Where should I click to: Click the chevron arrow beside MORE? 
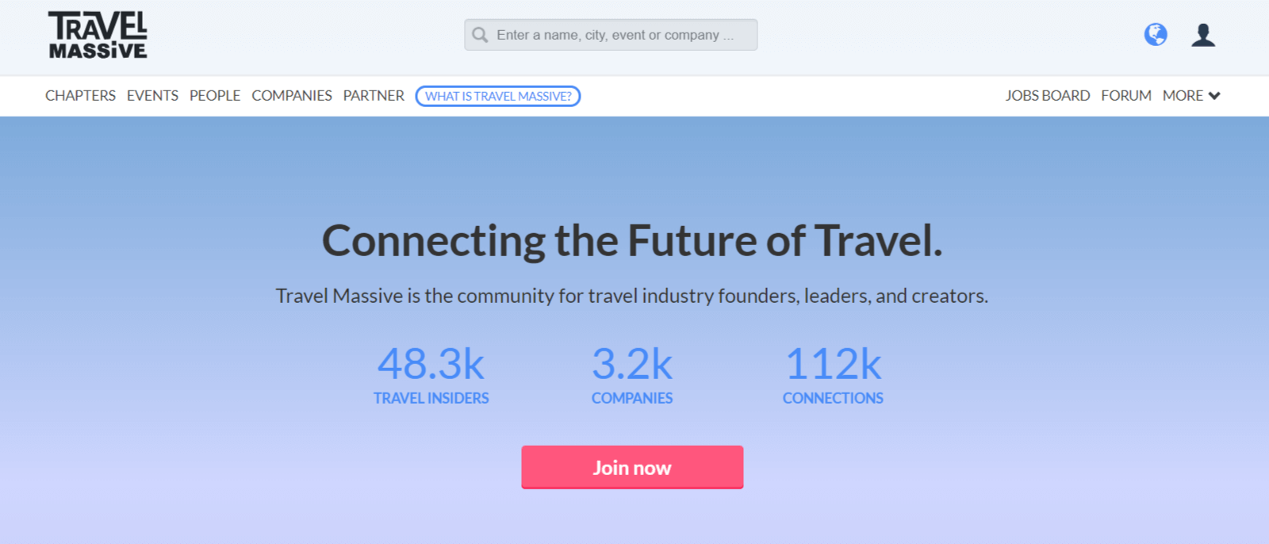[1214, 96]
